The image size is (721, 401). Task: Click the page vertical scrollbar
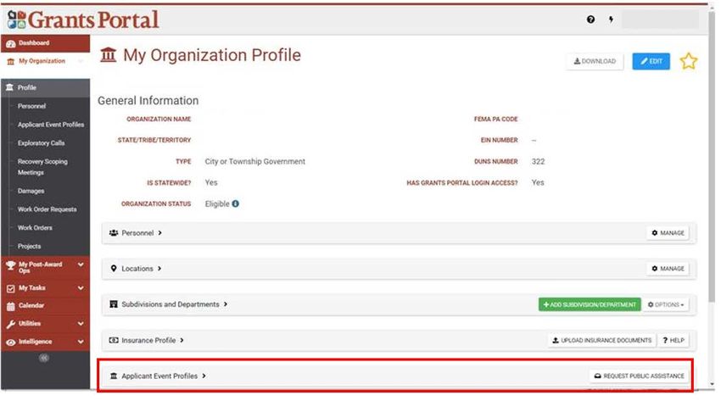tap(712, 156)
